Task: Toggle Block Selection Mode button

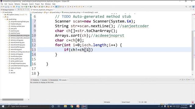Action: [x=63, y=7]
